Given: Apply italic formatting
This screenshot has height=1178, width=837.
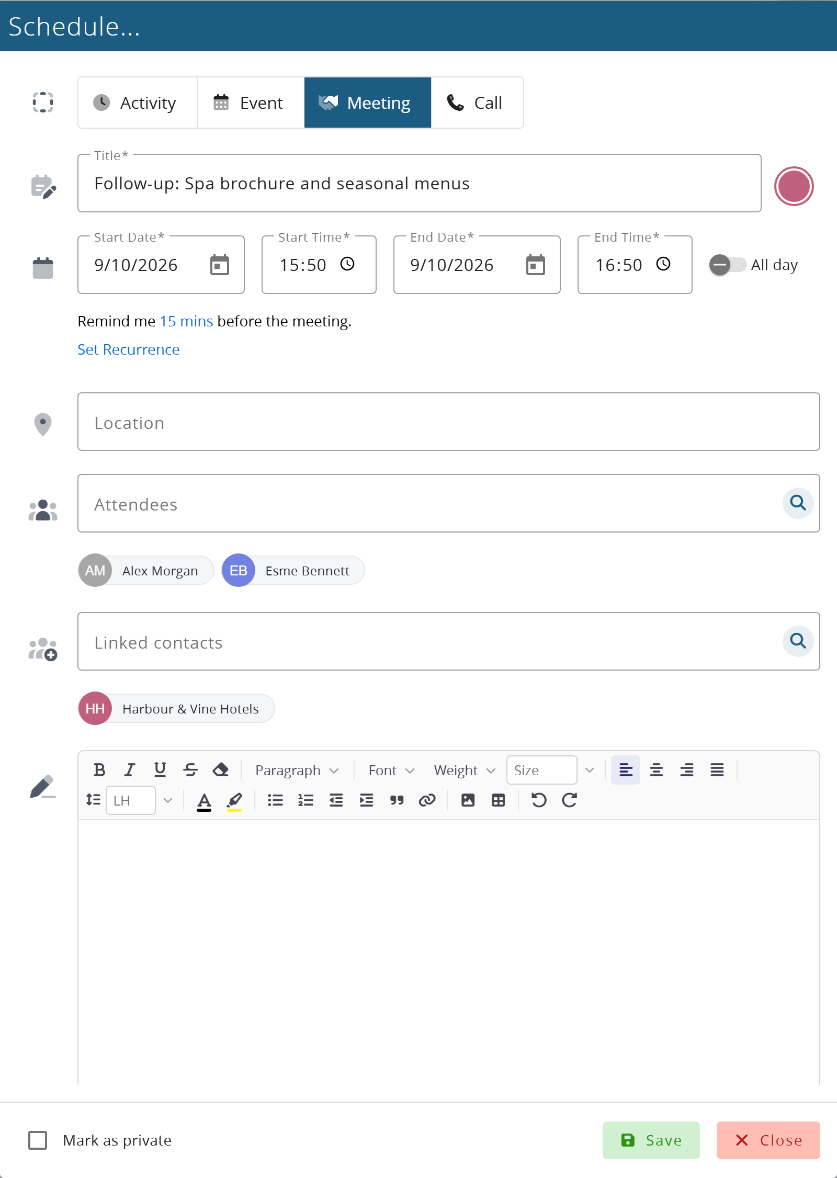Looking at the screenshot, I should 130,770.
